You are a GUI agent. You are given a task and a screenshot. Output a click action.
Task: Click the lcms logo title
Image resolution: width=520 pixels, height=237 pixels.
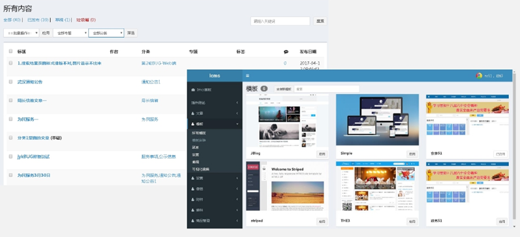coord(215,76)
